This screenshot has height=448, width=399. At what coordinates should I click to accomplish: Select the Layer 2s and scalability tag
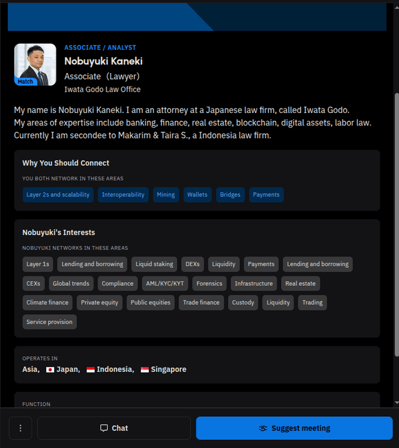click(58, 195)
